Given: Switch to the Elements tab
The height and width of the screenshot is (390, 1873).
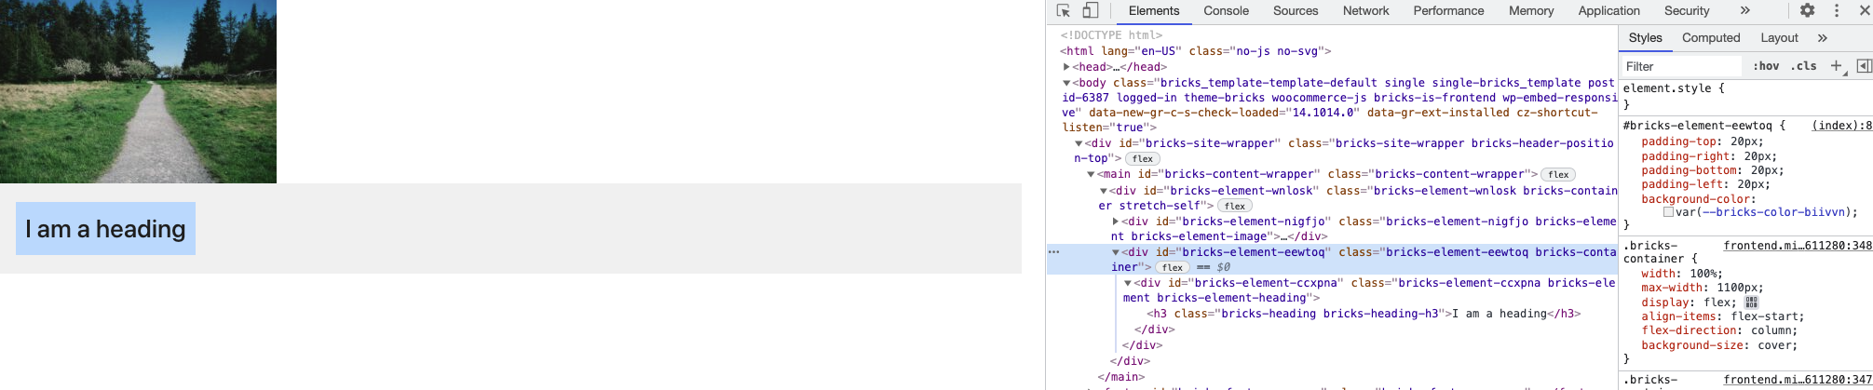Looking at the screenshot, I should [x=1154, y=11].
